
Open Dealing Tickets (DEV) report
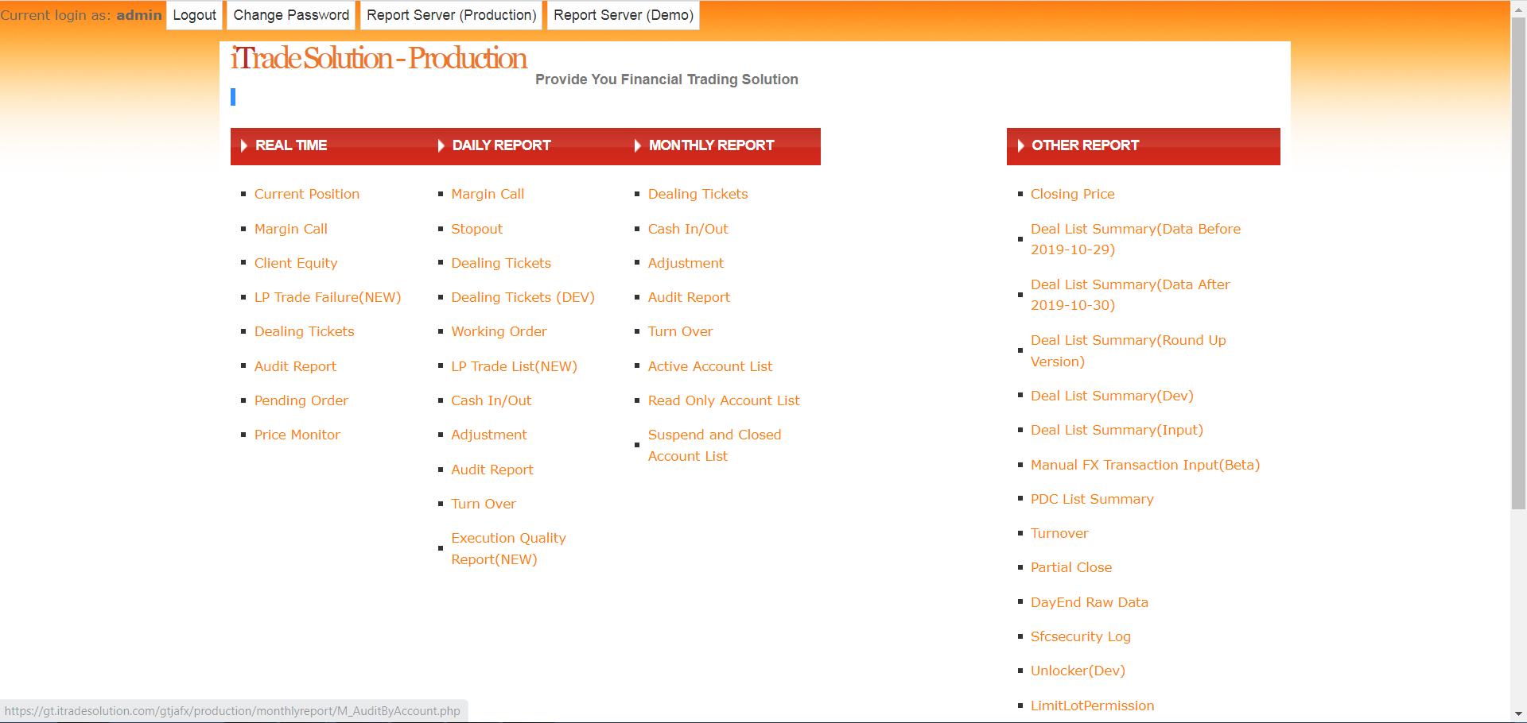[x=523, y=297]
